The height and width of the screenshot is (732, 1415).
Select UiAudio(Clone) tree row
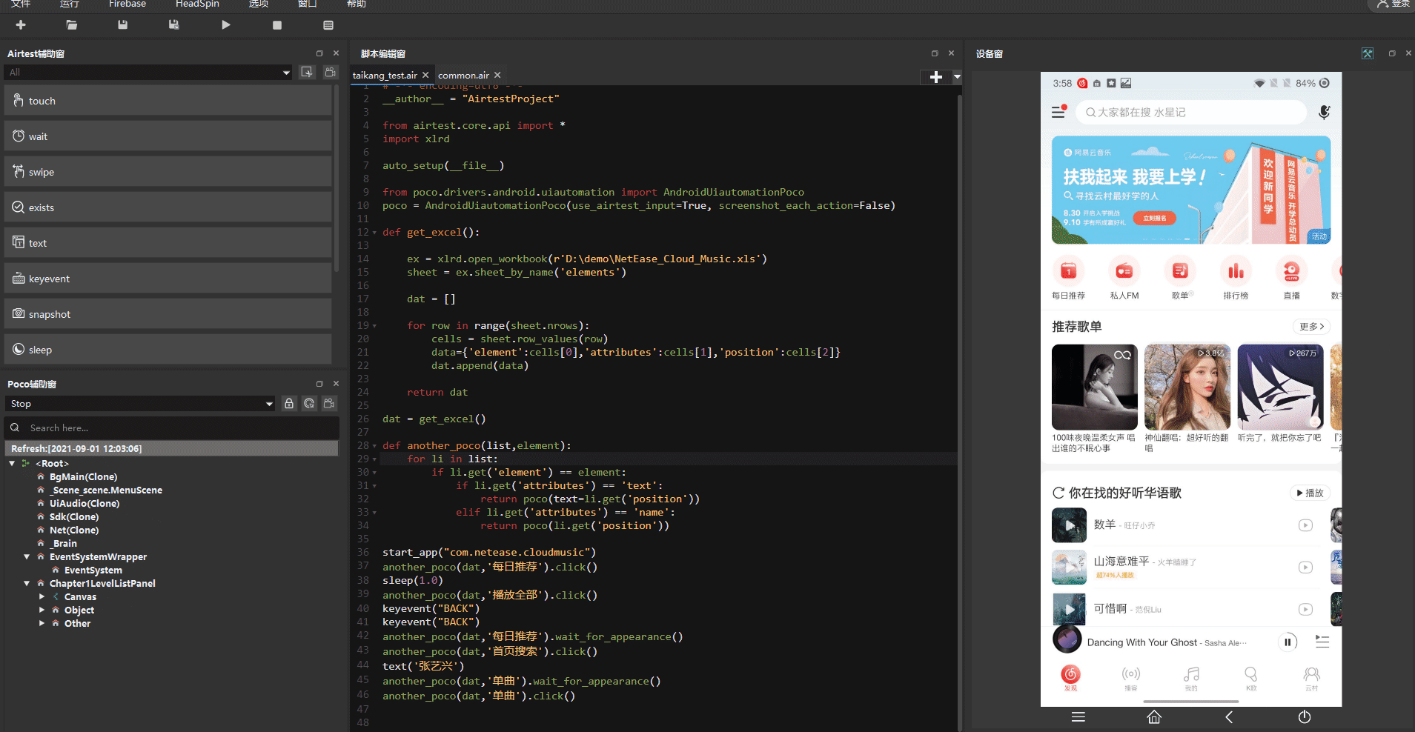click(x=84, y=503)
